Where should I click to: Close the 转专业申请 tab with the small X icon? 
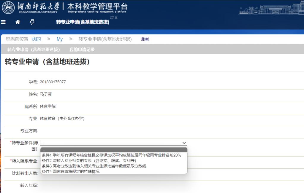pyautogui.click(x=116, y=17)
